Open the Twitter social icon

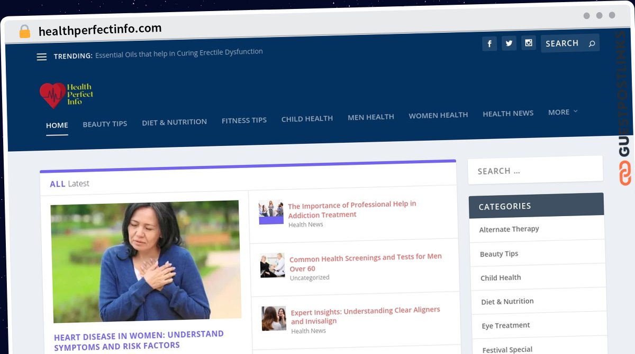coord(509,43)
